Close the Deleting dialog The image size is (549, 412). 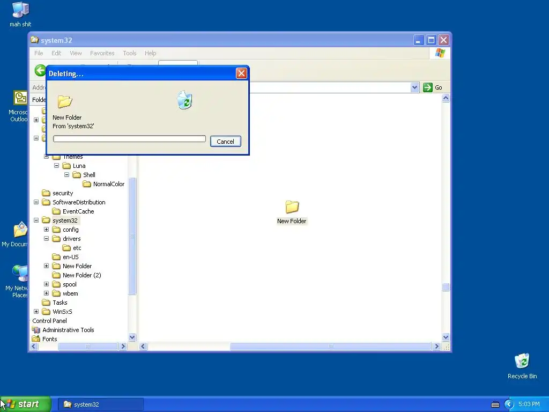coord(241,73)
